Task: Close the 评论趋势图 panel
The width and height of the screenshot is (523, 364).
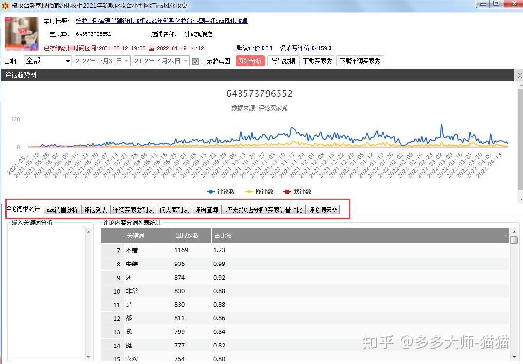Action: point(519,75)
